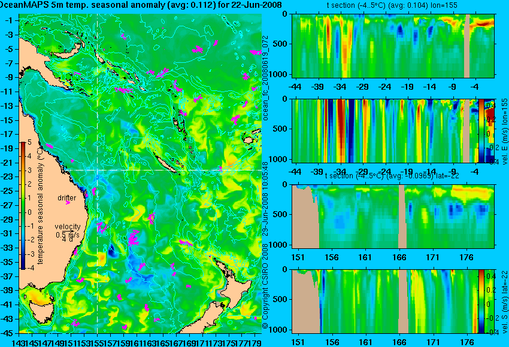The width and height of the screenshot is (509, 347).
Task: Click the '-11' latitude label on map axis
Action: pos(8,92)
